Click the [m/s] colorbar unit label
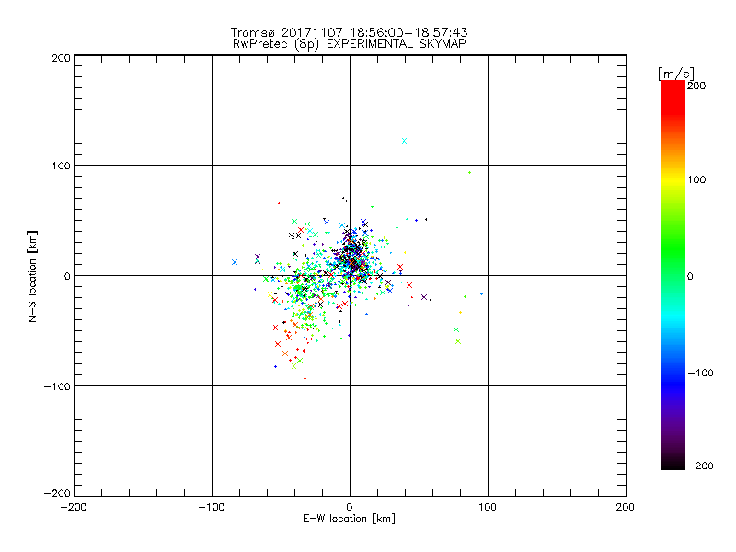736x552 pixels. pos(674,73)
